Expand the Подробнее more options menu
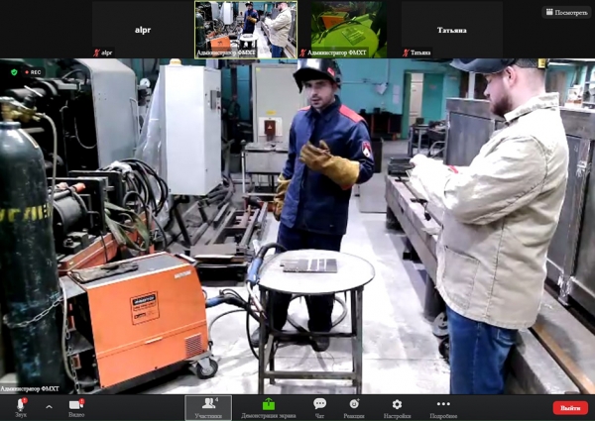Screen dimensions: 595x421 coord(443,407)
